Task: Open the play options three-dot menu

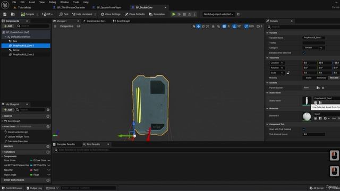Action: [195, 14]
